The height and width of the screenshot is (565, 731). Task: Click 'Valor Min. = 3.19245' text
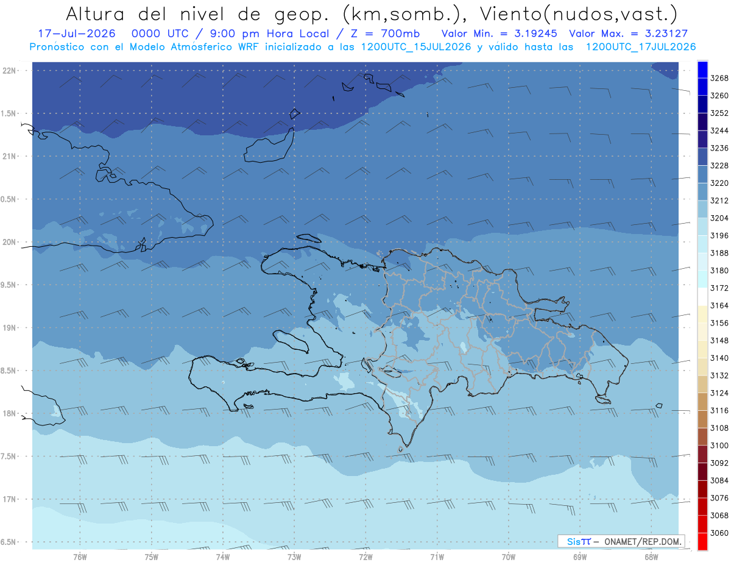click(x=501, y=34)
